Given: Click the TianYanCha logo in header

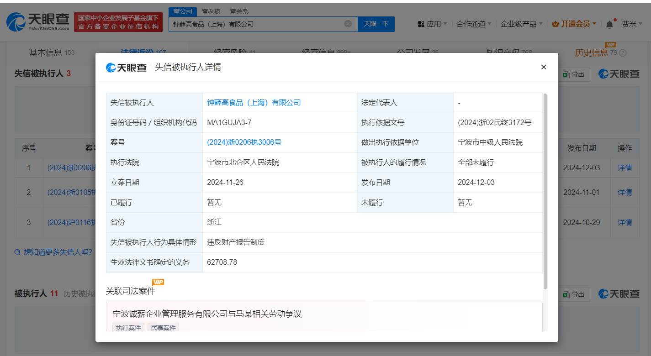Looking at the screenshot, I should pyautogui.click(x=37, y=21).
